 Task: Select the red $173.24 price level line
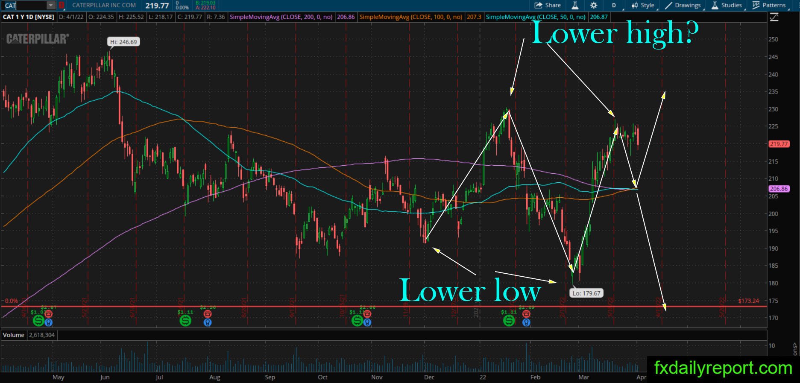pyautogui.click(x=384, y=307)
